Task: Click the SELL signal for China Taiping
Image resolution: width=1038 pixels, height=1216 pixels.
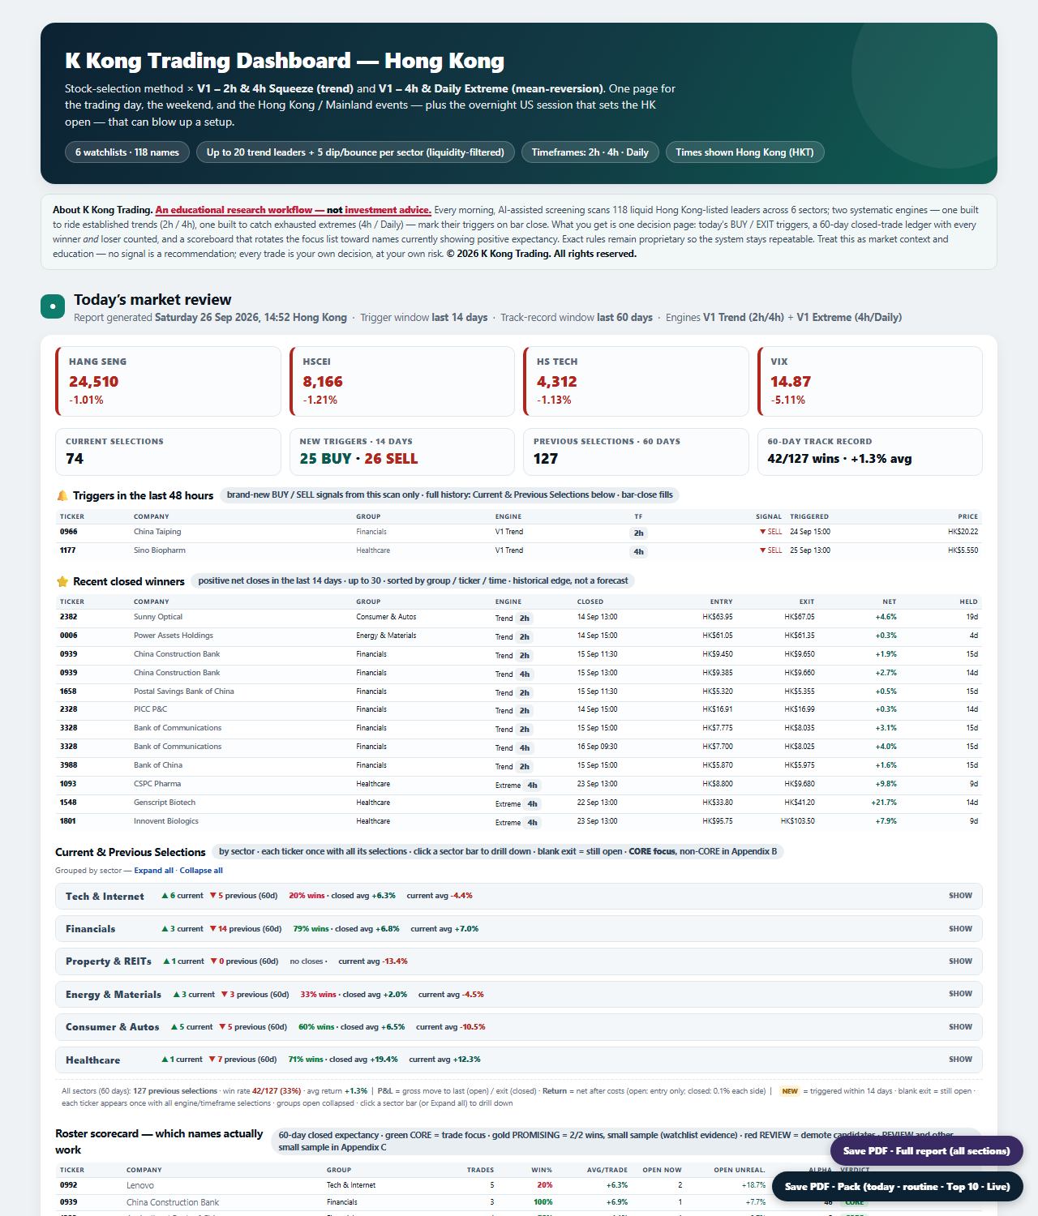Action: (770, 532)
